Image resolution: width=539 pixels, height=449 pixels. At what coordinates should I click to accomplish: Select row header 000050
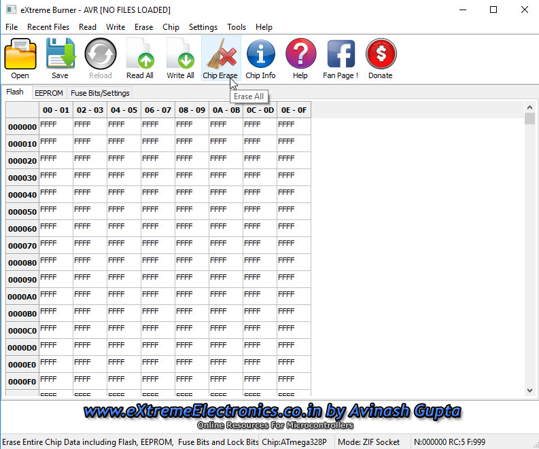click(x=22, y=212)
